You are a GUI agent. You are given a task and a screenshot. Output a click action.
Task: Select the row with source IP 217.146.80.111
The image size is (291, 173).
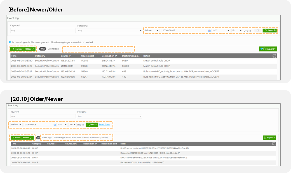coord(144,66)
